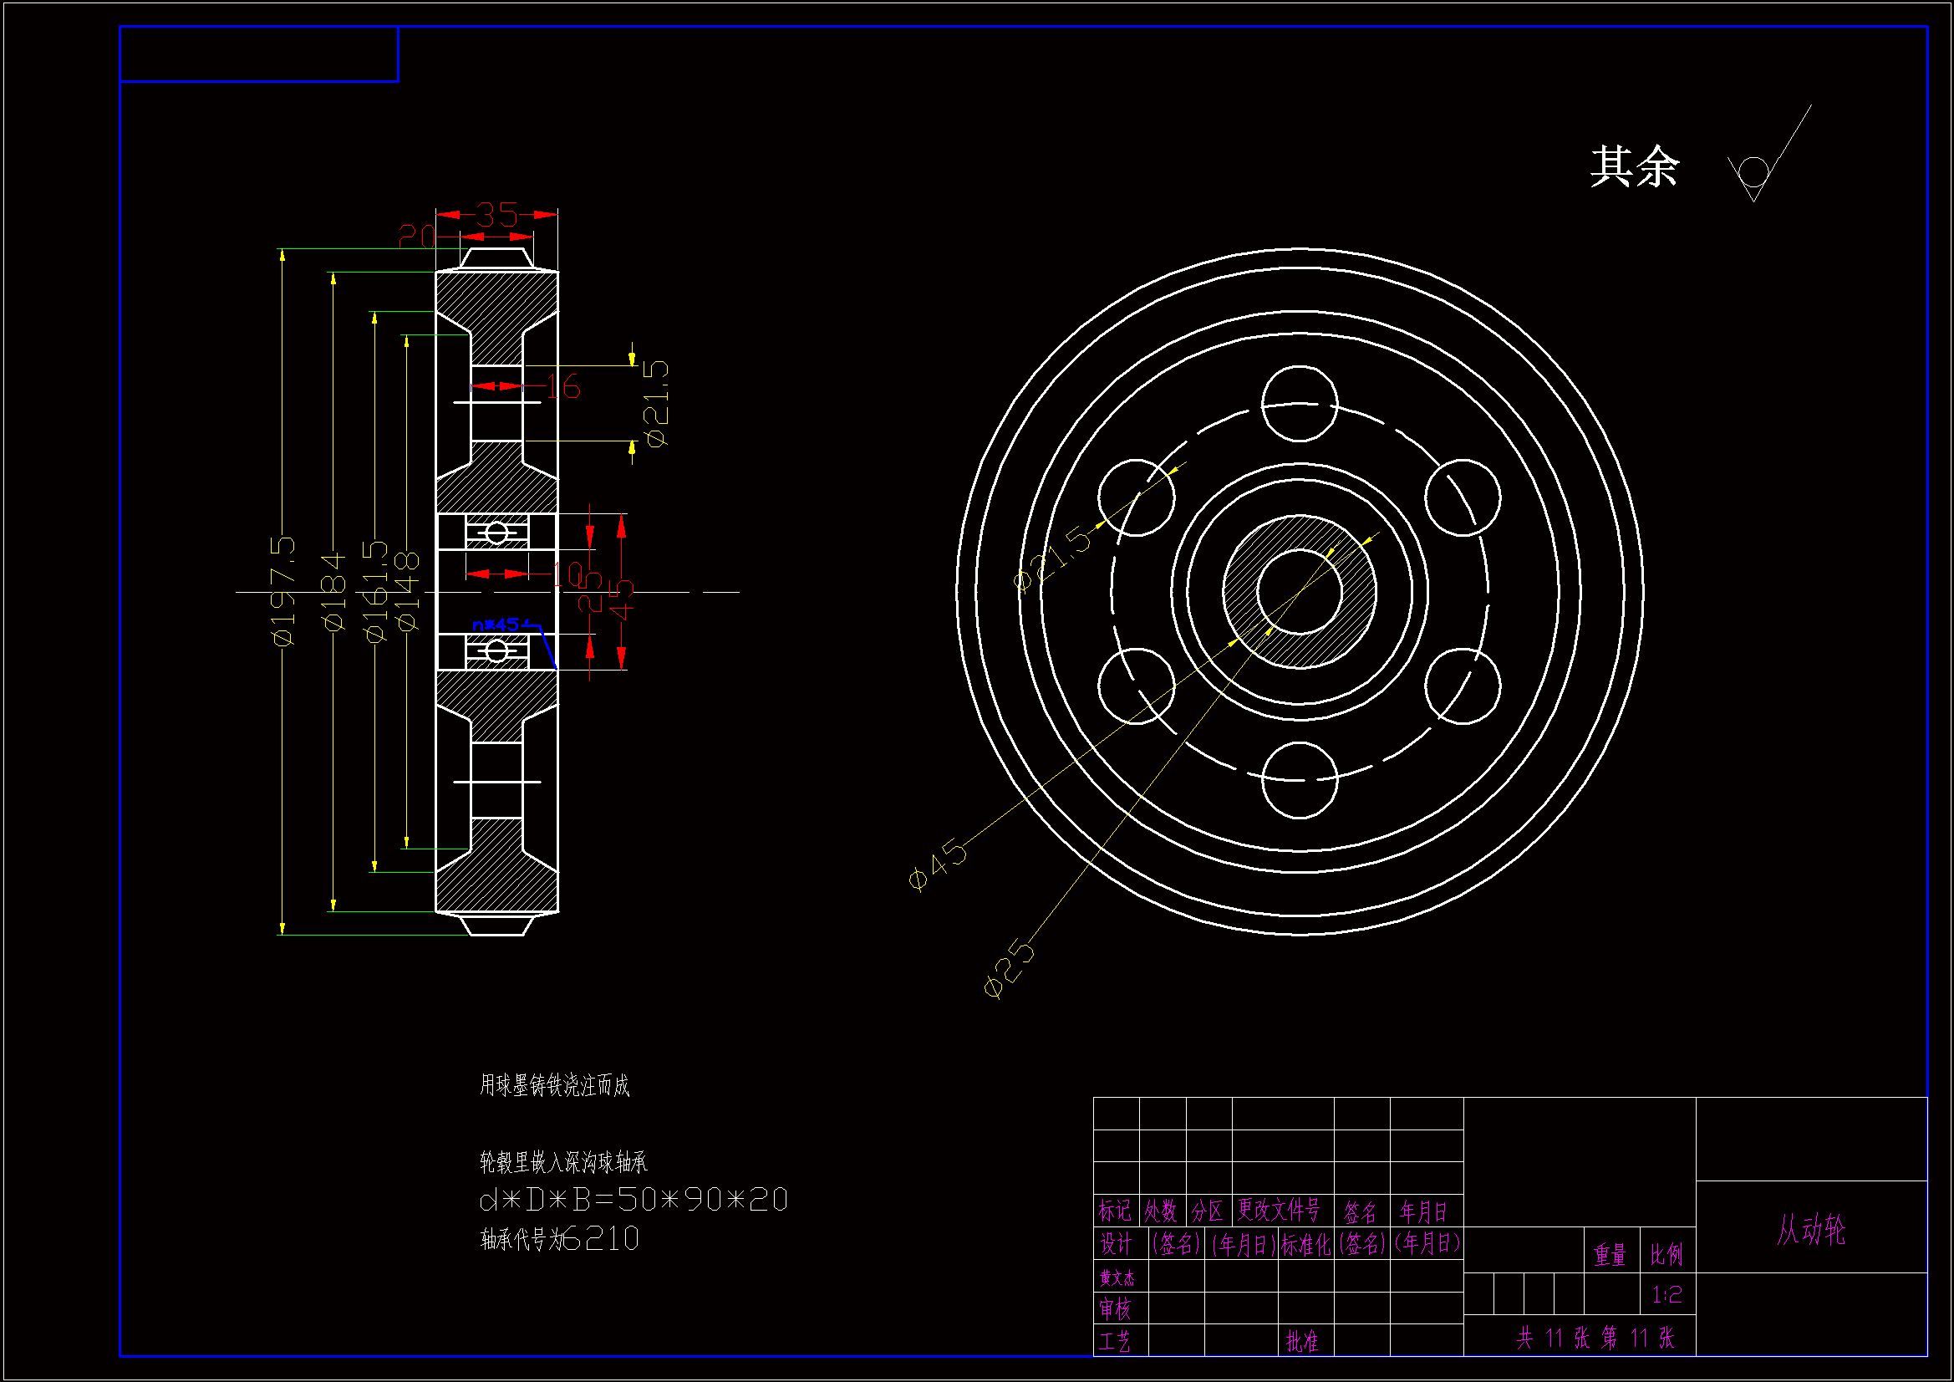Select the 从动轮 title block name
This screenshot has width=1954, height=1382.
click(x=1810, y=1229)
